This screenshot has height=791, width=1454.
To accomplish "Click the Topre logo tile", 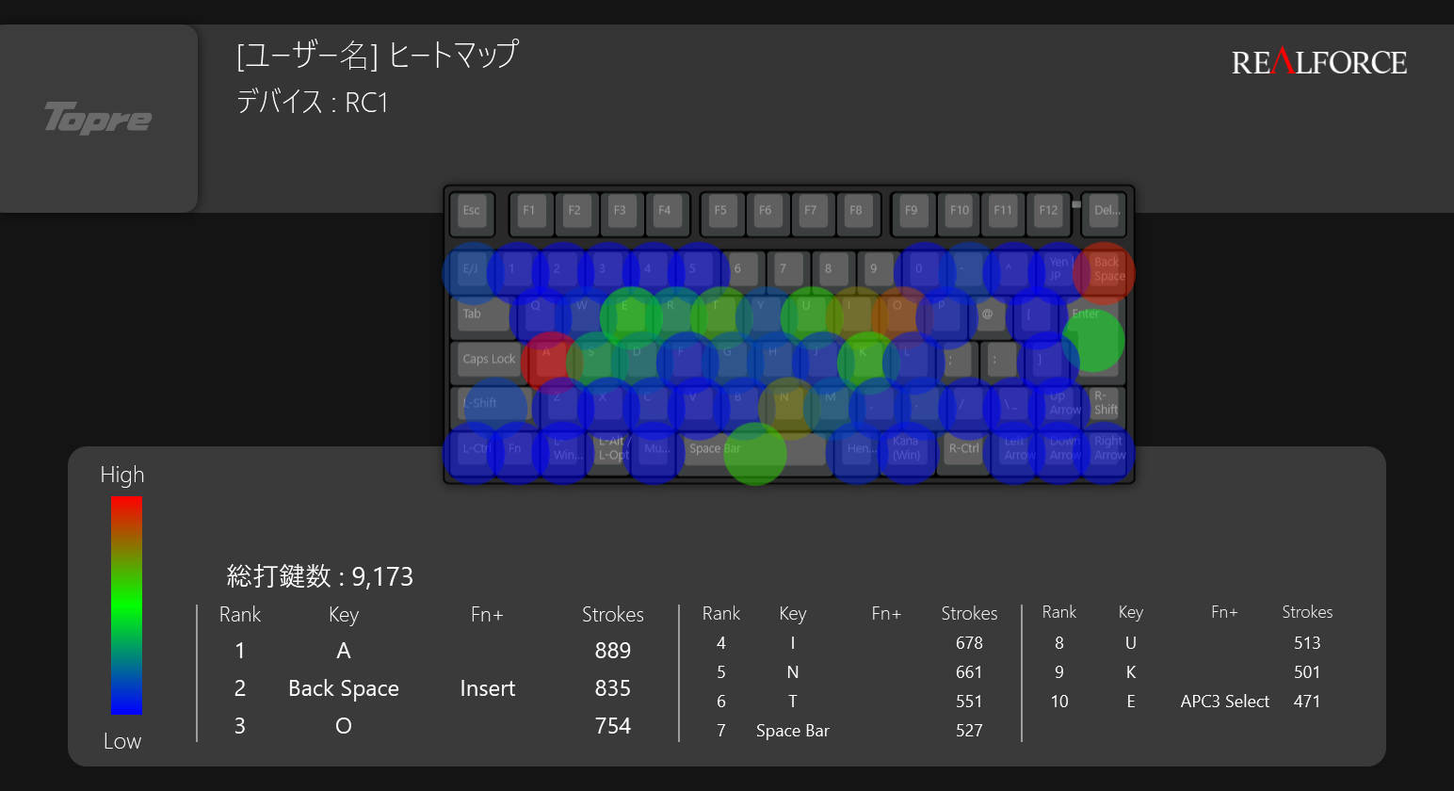I will pyautogui.click(x=98, y=119).
